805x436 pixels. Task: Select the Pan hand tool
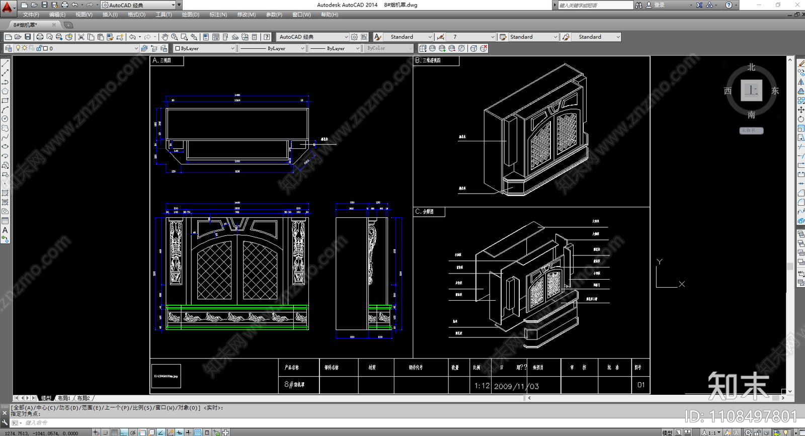point(165,37)
